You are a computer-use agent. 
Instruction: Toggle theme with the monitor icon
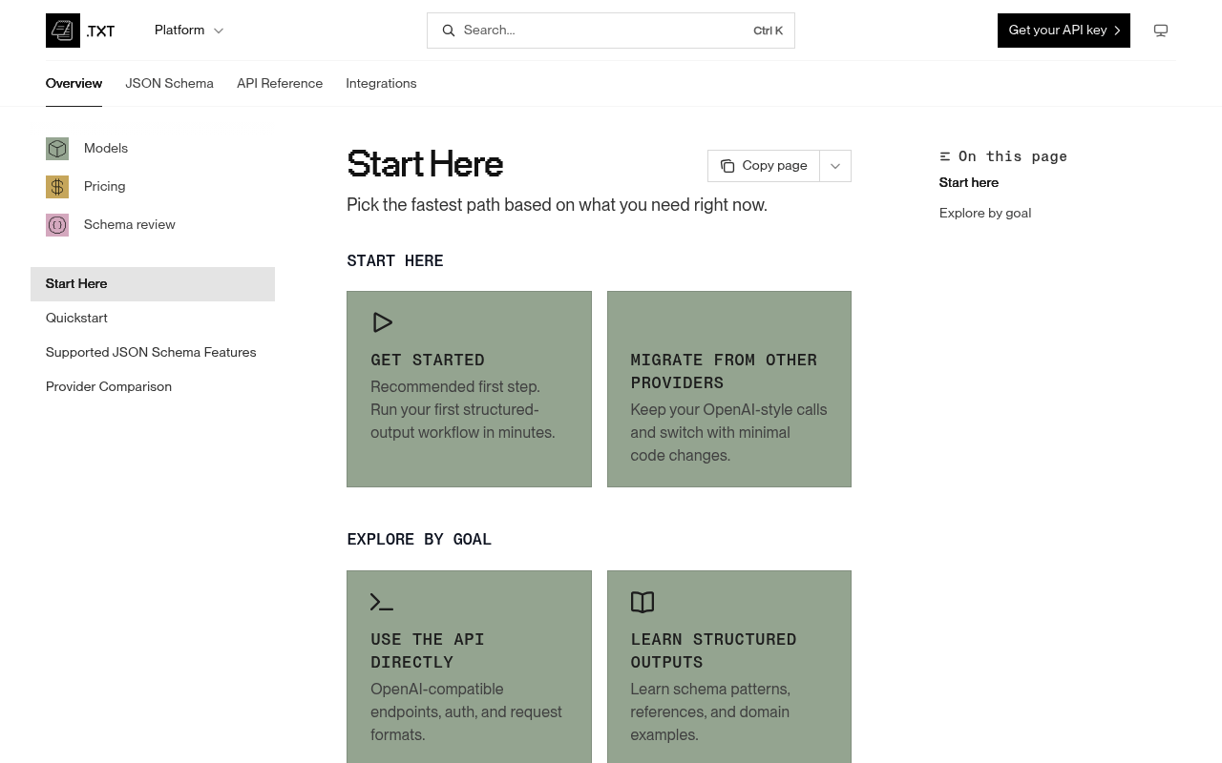click(x=1161, y=31)
